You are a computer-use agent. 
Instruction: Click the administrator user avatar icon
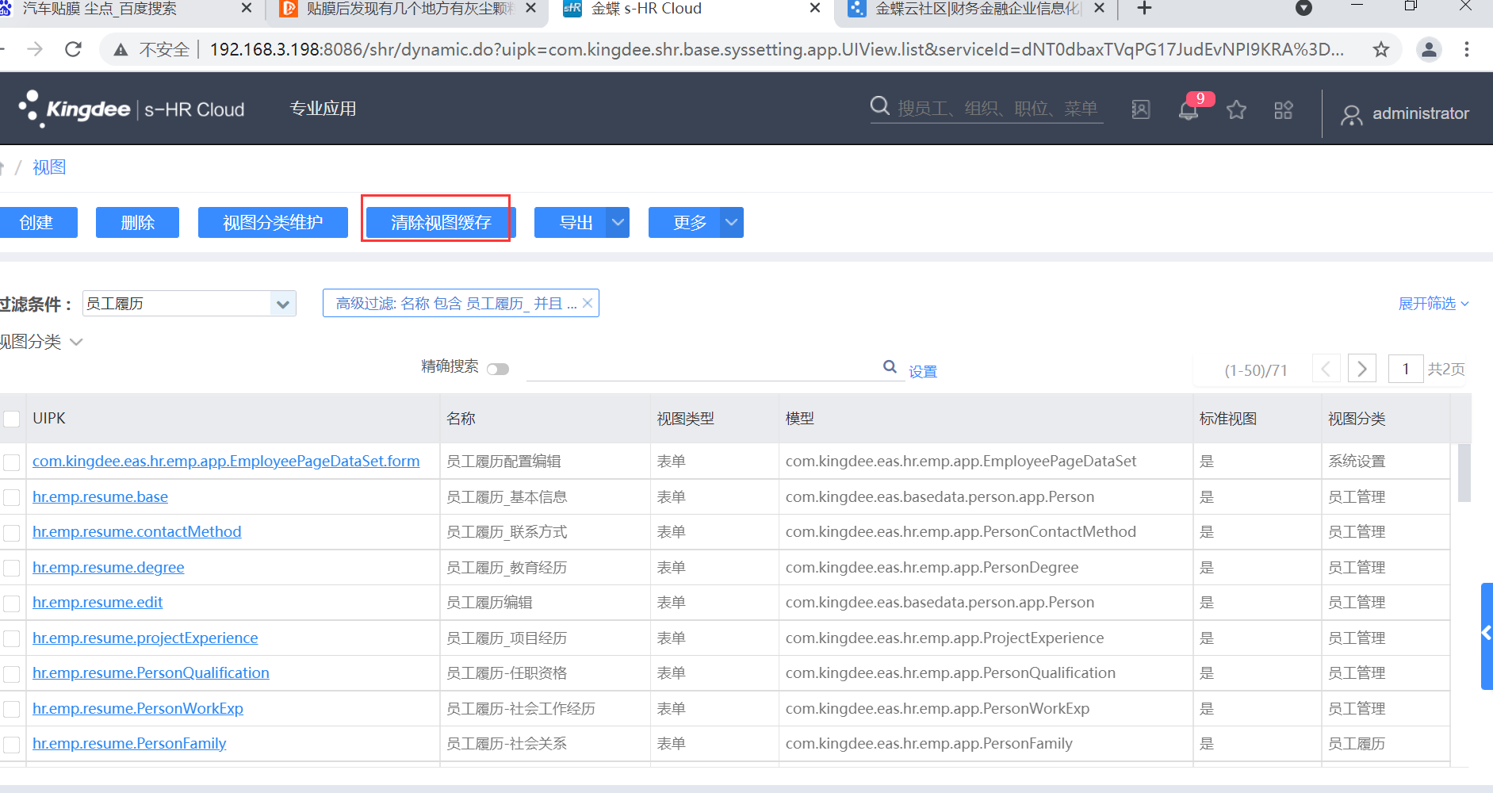(1351, 115)
